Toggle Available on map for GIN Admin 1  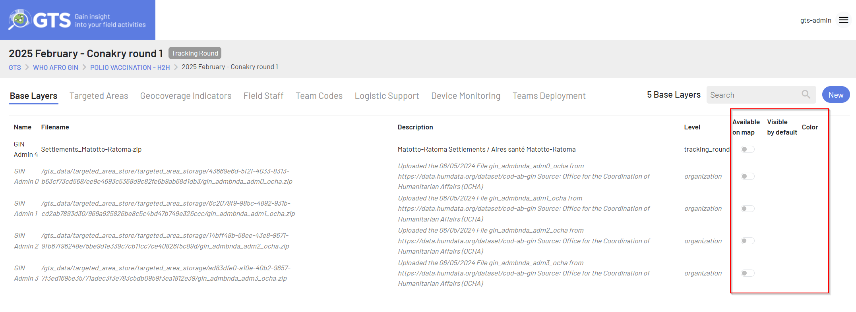tap(748, 208)
